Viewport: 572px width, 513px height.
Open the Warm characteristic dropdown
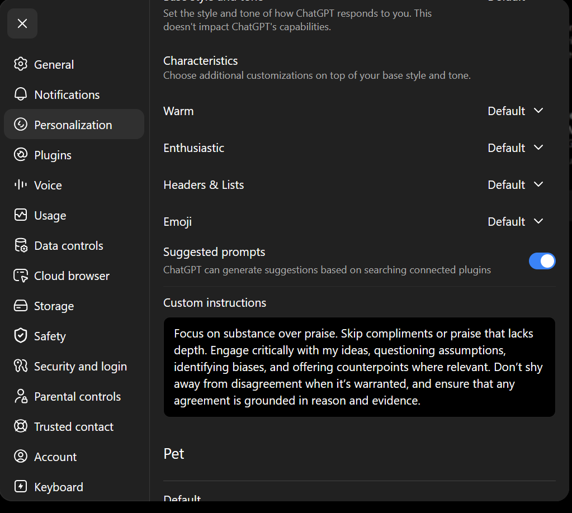[x=516, y=111]
